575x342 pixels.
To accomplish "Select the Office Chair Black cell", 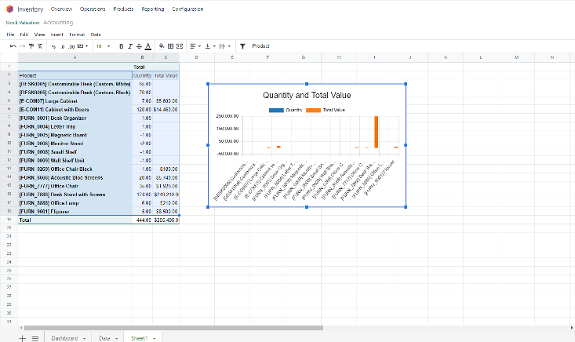I will 75,169.
